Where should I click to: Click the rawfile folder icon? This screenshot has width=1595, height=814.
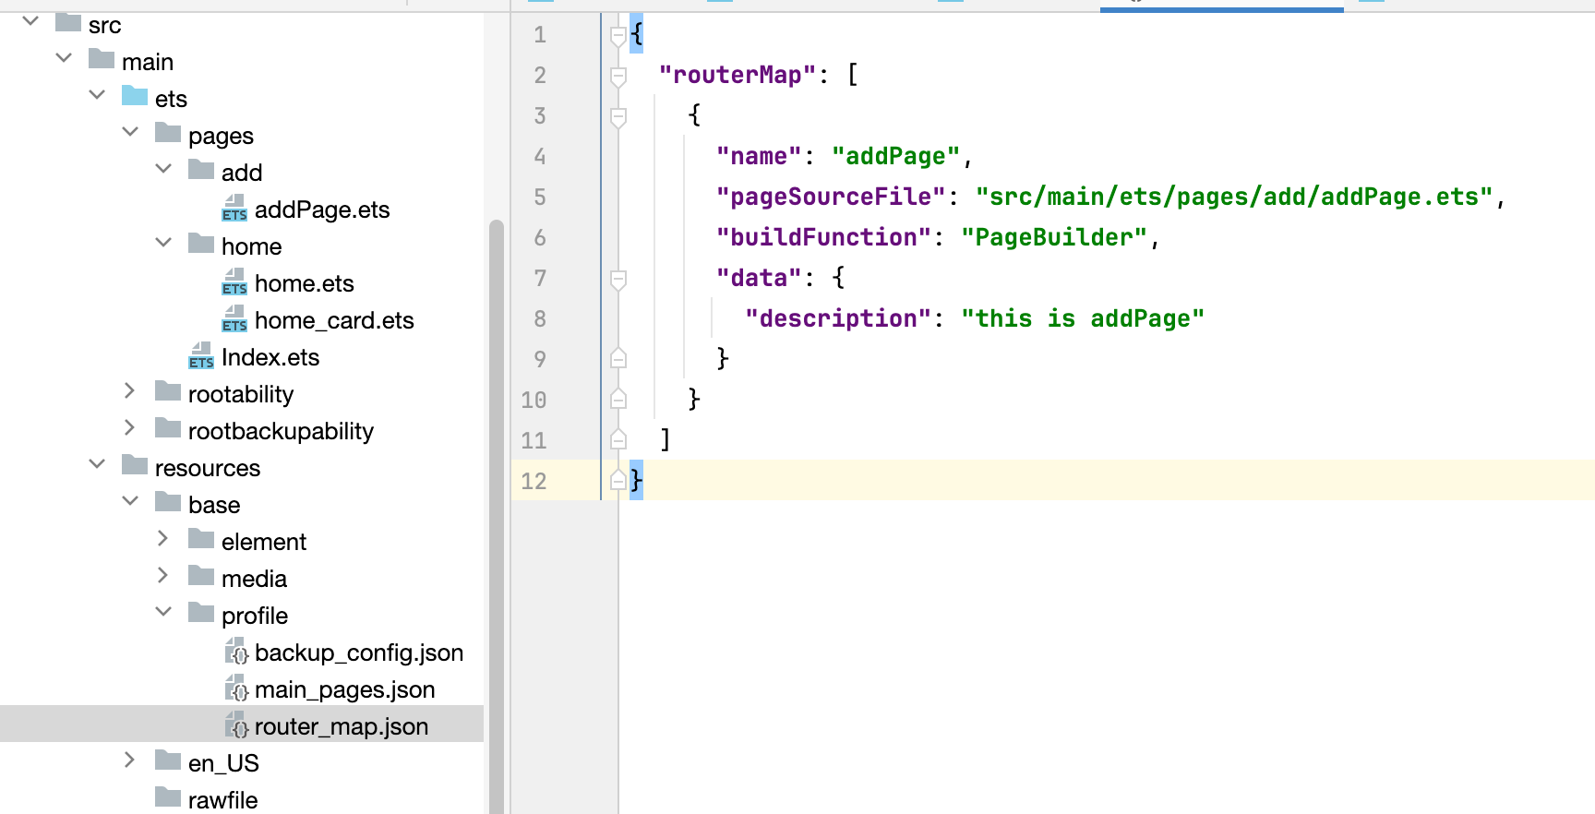(168, 797)
